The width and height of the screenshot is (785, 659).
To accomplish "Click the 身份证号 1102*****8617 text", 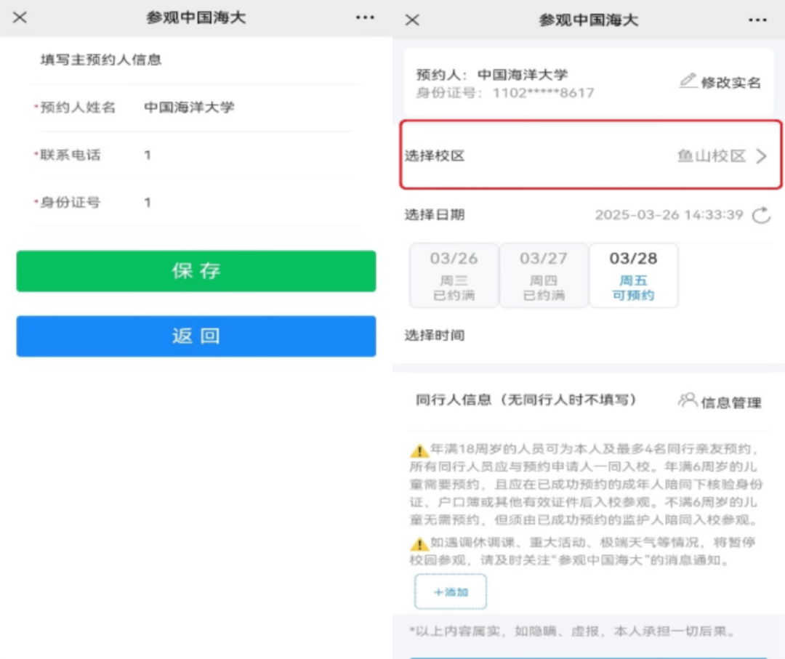I will (505, 93).
